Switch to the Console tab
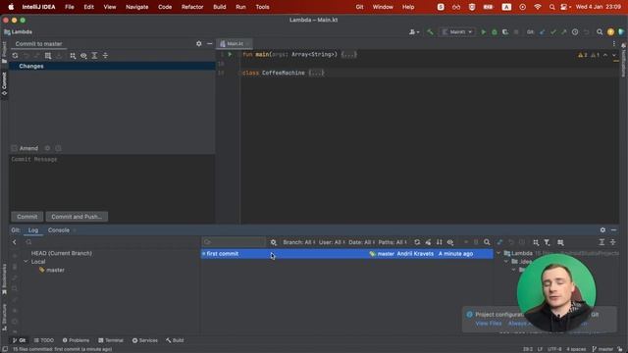Viewport: 628px width, 353px height. [x=59, y=230]
